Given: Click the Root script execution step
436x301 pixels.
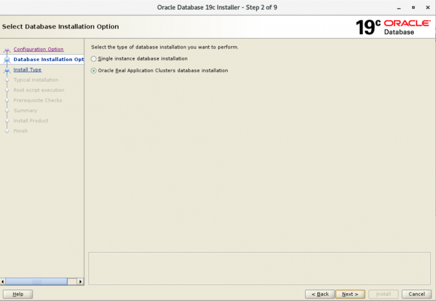Looking at the screenshot, I should (x=39, y=90).
